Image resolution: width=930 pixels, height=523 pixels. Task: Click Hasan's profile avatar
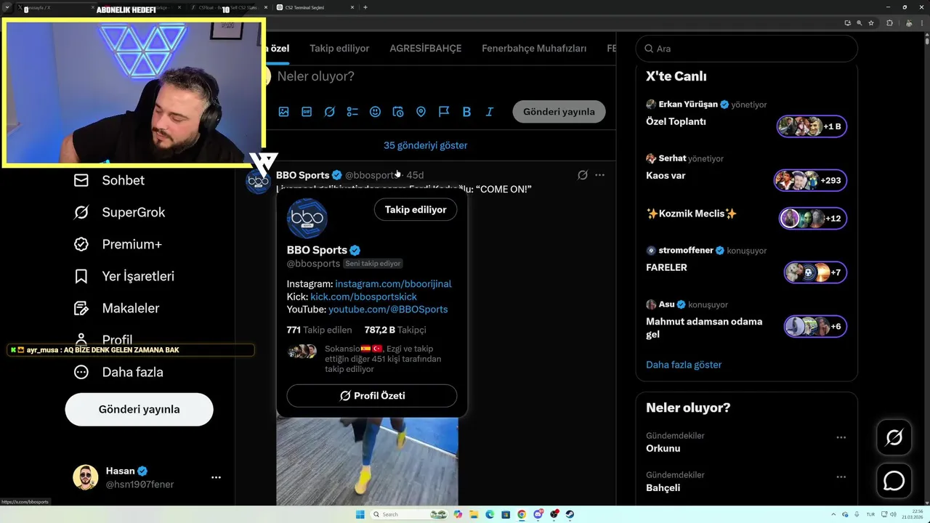(85, 477)
